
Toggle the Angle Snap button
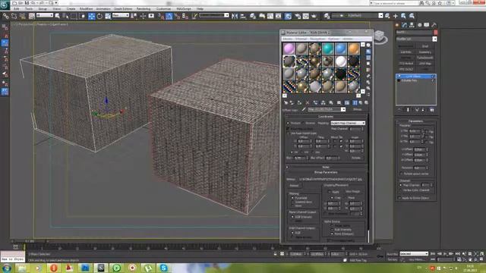pos(169,16)
